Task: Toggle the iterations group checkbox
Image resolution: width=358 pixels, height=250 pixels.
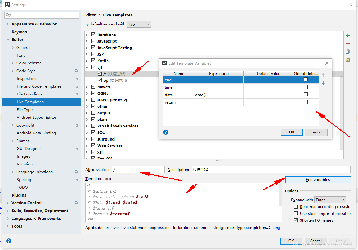Action: point(93,35)
